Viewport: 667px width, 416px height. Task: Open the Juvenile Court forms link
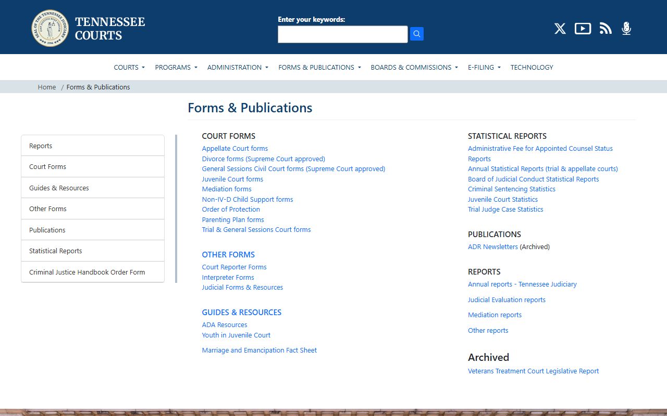[x=232, y=179]
